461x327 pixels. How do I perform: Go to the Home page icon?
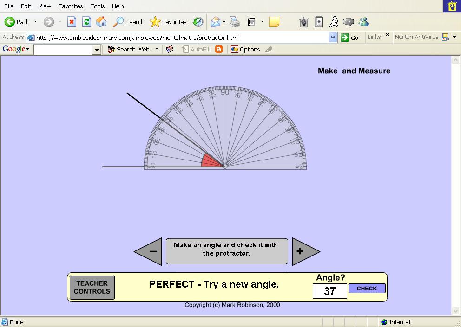coord(101,22)
